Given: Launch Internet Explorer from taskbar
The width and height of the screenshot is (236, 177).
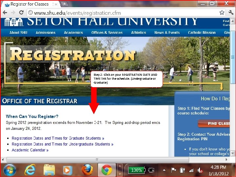Looking at the screenshot, I should (30, 170).
